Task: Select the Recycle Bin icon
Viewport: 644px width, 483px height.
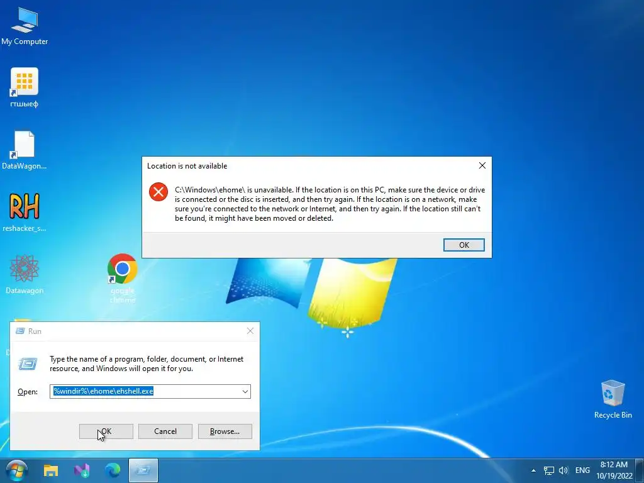Action: (x=613, y=399)
